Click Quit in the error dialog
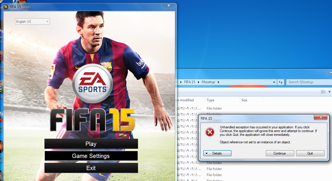Image resolution: width=332 pixels, height=181 pixels. (310, 153)
